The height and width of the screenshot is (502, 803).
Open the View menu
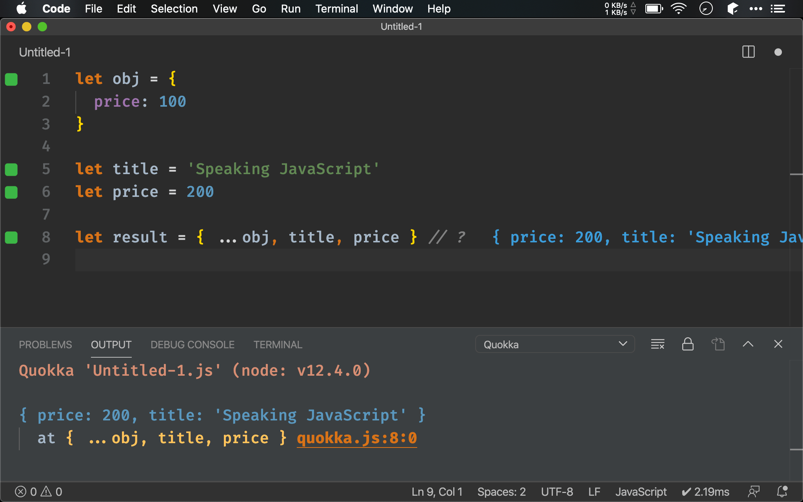225,9
